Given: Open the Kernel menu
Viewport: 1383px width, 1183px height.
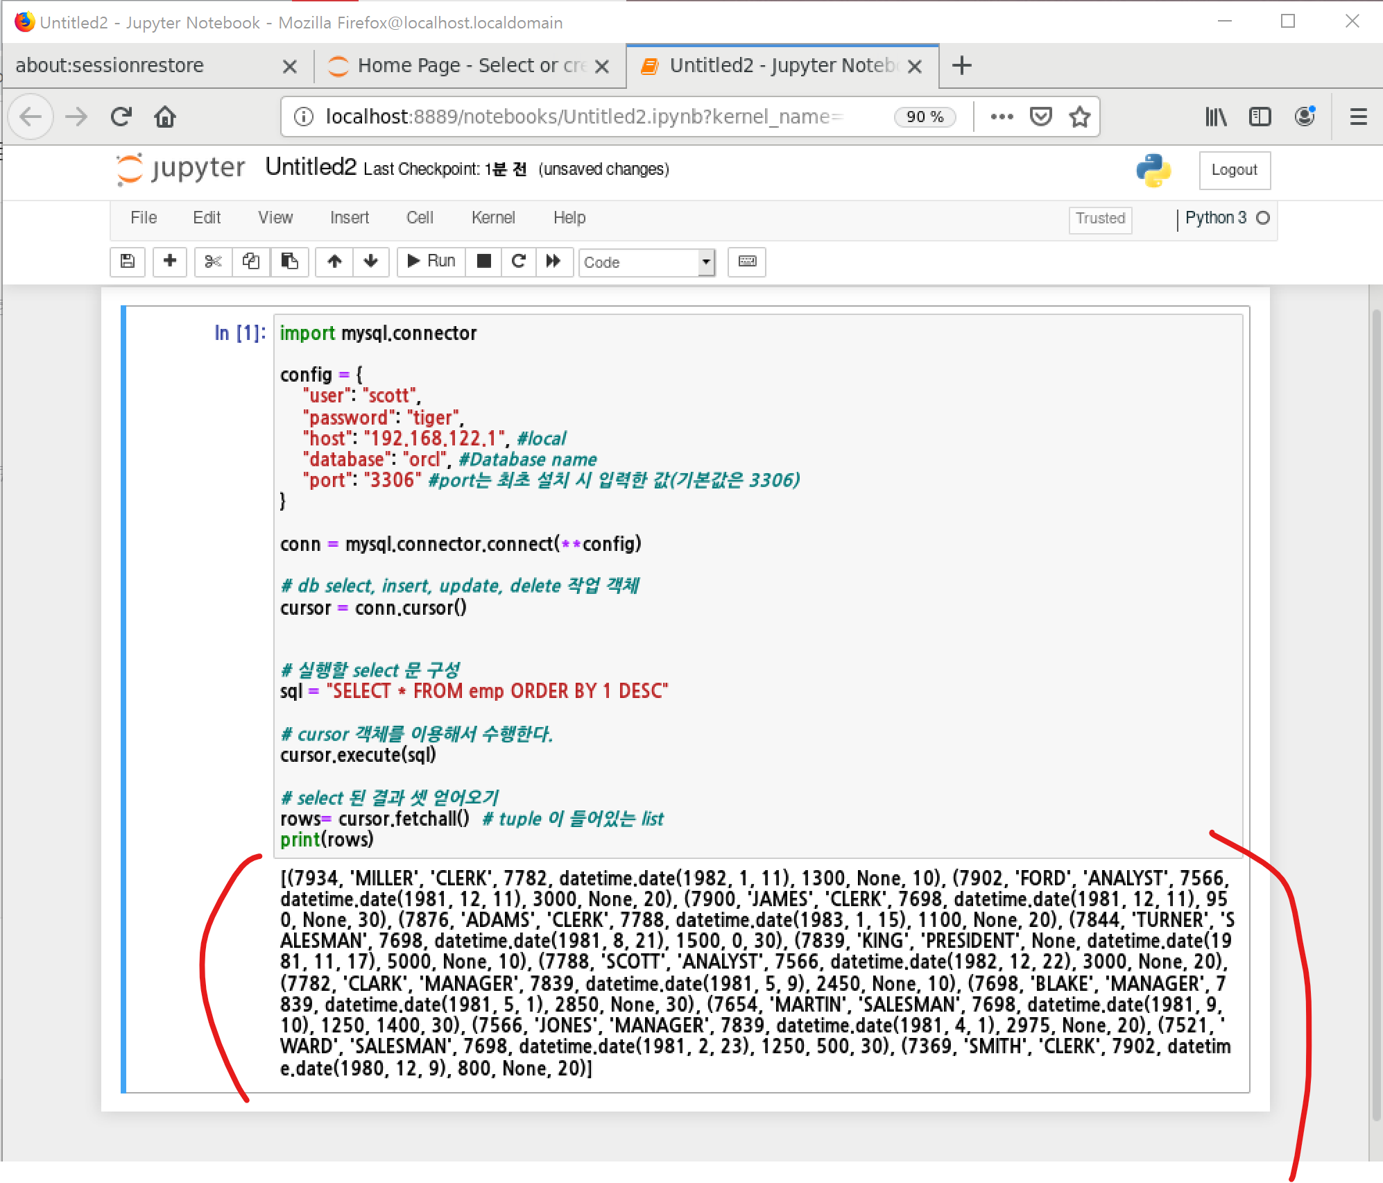Looking at the screenshot, I should pos(492,218).
